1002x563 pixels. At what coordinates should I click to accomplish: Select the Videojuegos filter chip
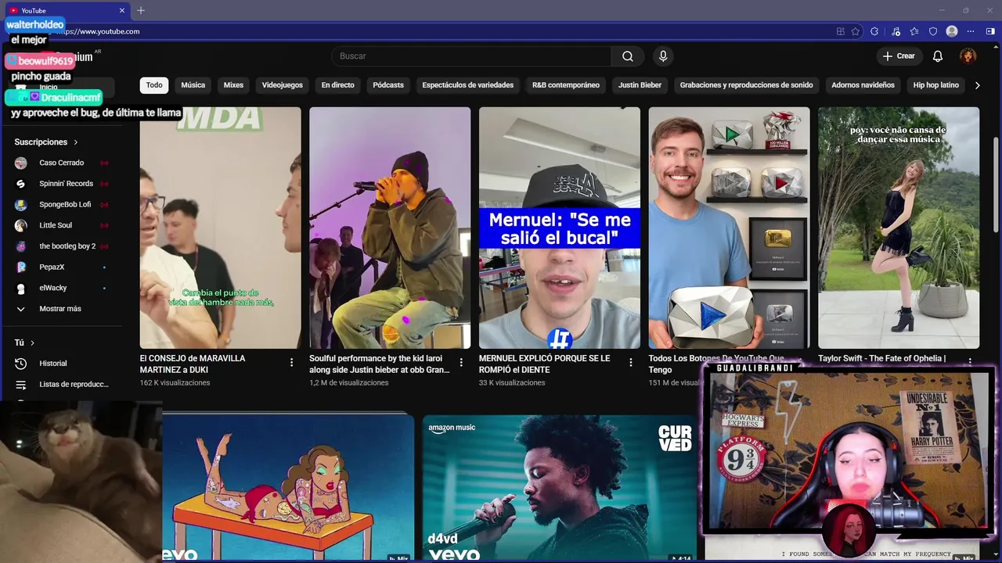click(283, 85)
